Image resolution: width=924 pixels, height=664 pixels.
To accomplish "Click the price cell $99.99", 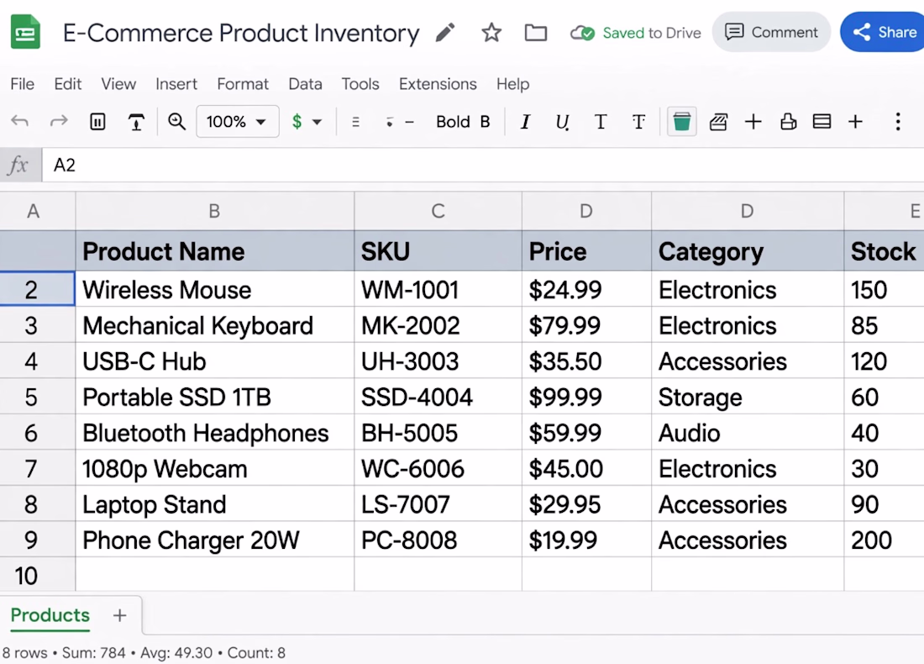I will (x=586, y=398).
